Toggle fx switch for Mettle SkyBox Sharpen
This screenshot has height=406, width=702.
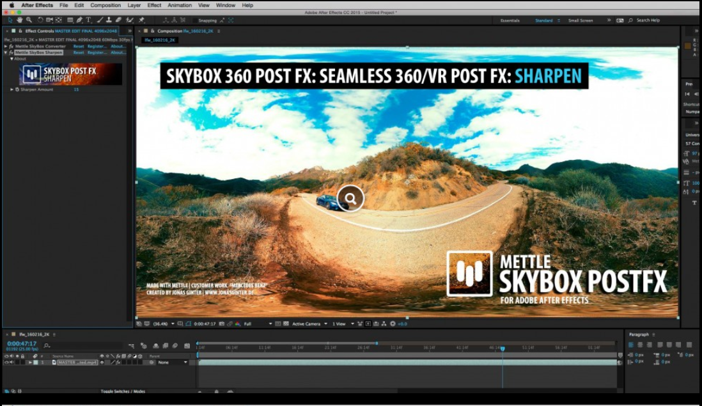(x=12, y=52)
